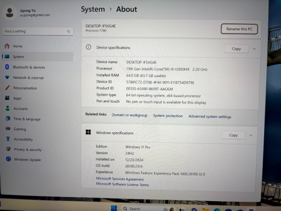This screenshot has width=281, height=211.
Task: Click the info icon beside Device specifications
Action: click(89, 47)
